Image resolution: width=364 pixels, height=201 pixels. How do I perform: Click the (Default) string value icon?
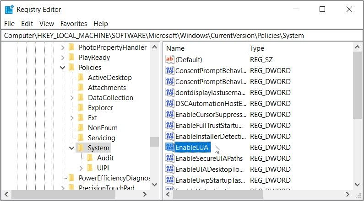click(x=170, y=59)
